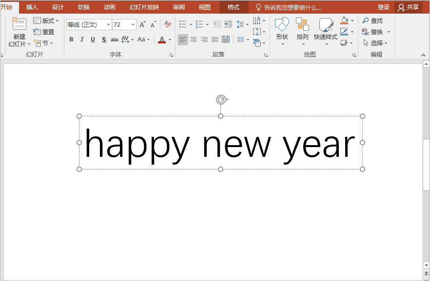Screen dimensions: 430x281
Task: Click the bullets list icon
Action: tap(183, 24)
